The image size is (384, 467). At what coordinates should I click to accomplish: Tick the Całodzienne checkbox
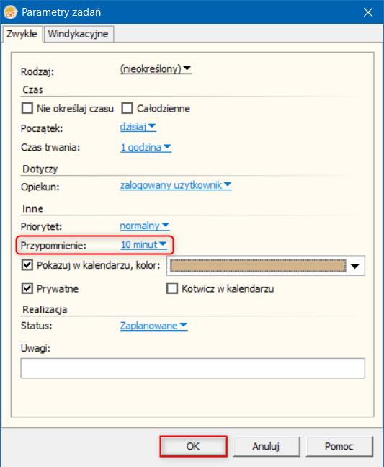(127, 108)
